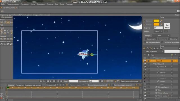Viewport: 180px width, 101px height.
Task: Toggle visibility of Нос layer
Action: click(x=145, y=90)
